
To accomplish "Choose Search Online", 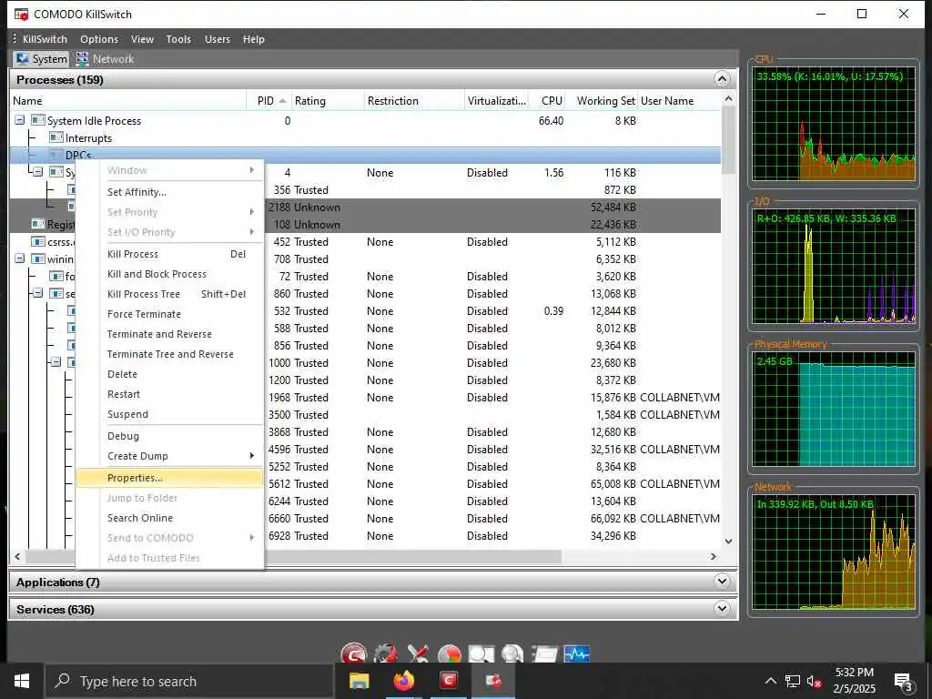I will pos(169,518).
